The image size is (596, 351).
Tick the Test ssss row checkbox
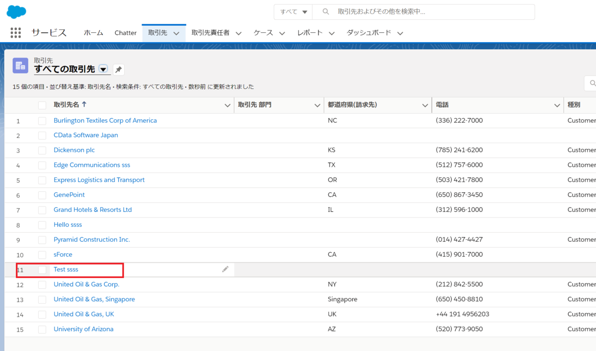tap(42, 270)
